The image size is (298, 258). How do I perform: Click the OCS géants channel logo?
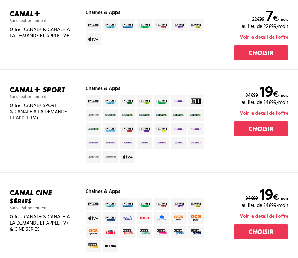coord(93,232)
